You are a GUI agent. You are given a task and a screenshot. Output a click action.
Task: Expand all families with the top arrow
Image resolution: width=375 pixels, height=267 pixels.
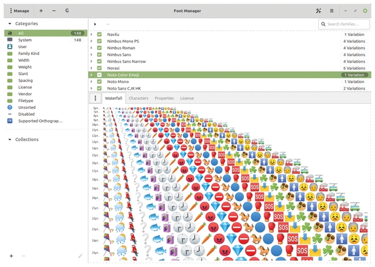tap(95, 24)
